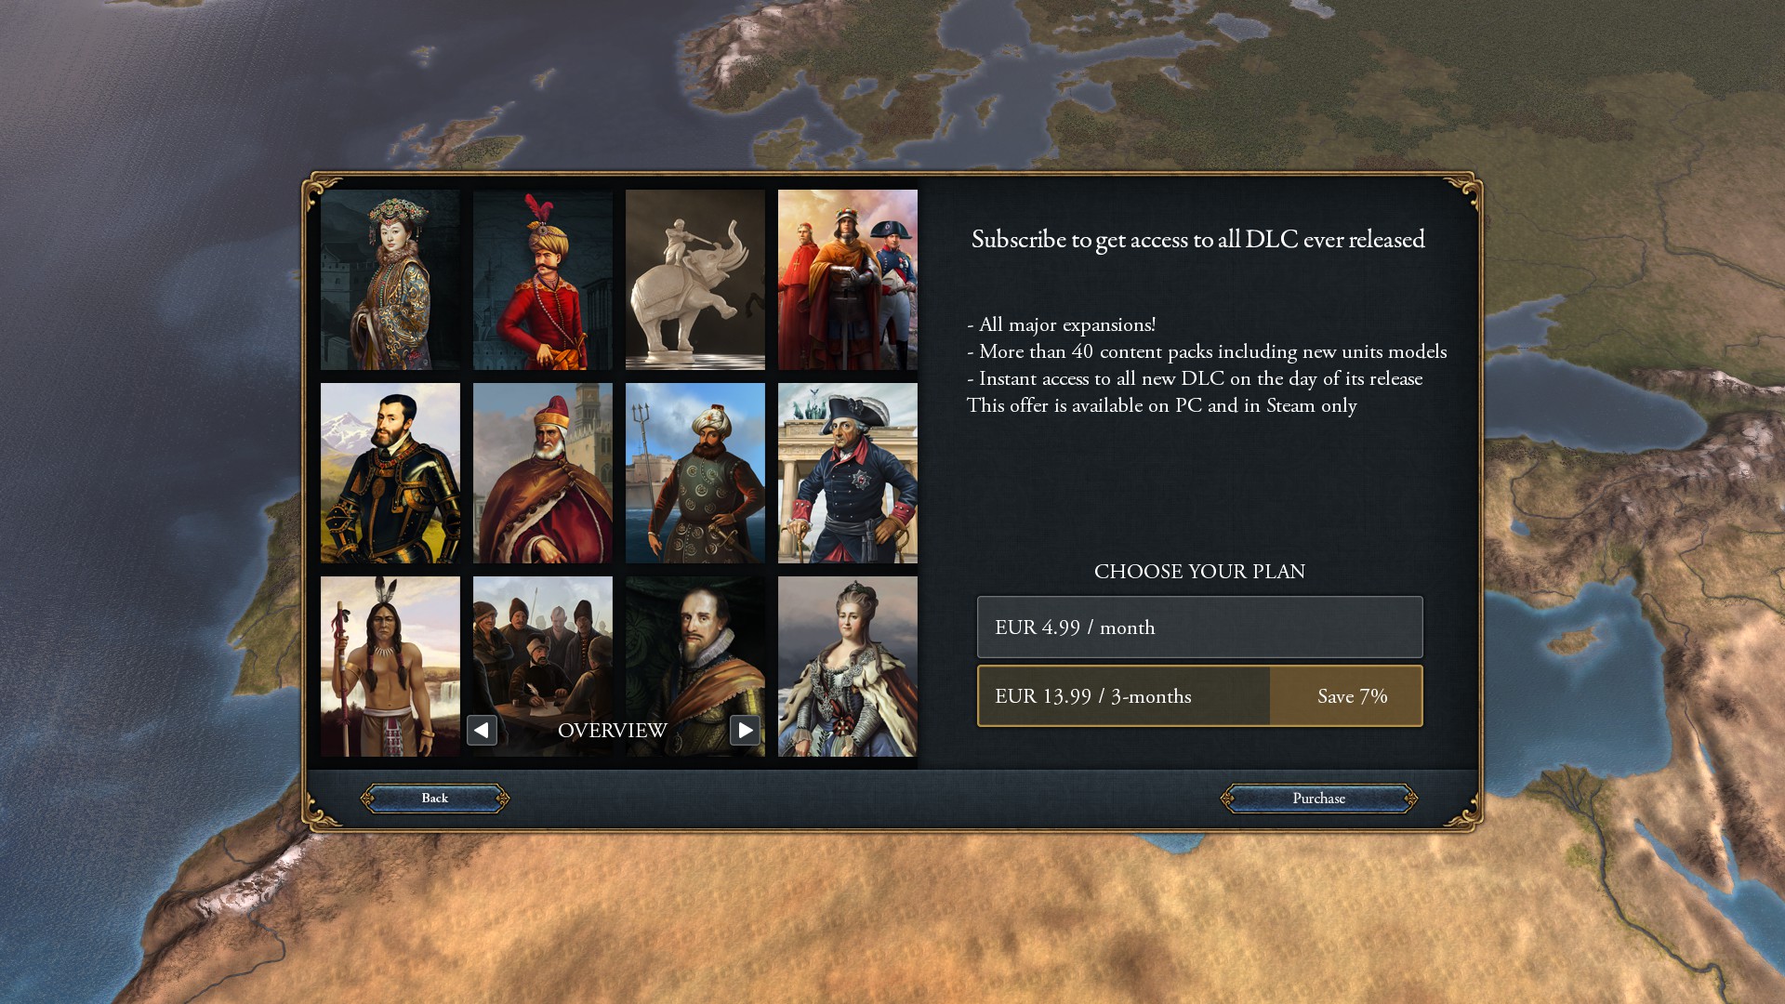Screen dimensions: 1785x1004
Task: Click the previous arrow beside OVERVIEW
Action: pyautogui.click(x=482, y=731)
